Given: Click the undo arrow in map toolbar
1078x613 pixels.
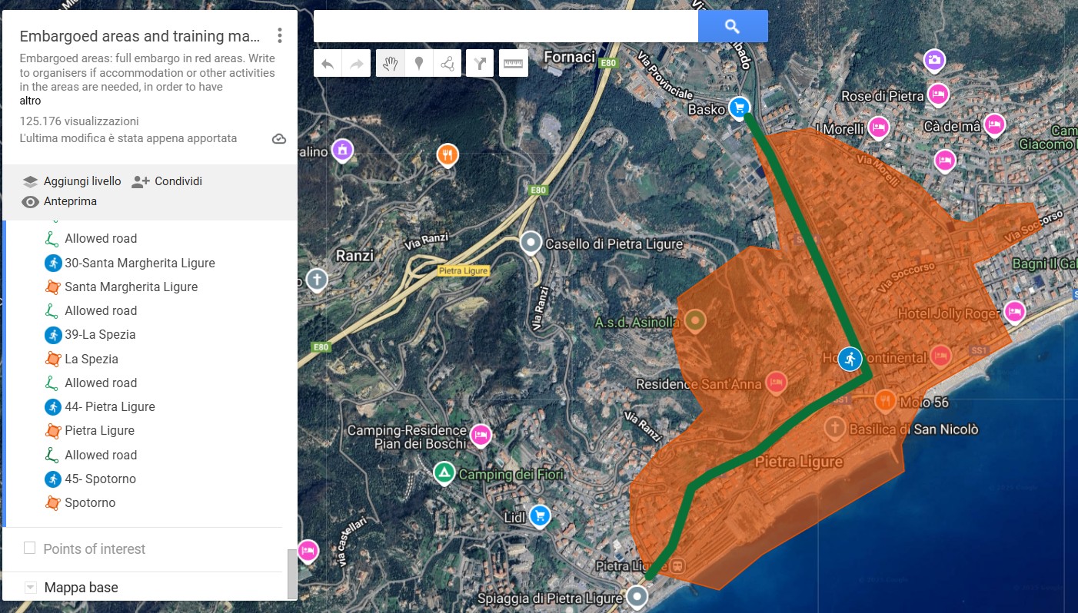Looking at the screenshot, I should [x=328, y=64].
